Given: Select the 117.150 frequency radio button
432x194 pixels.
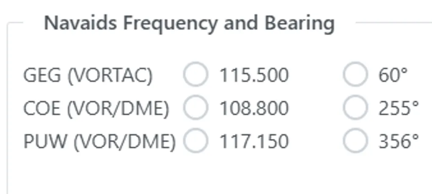Looking at the screenshot, I should pos(196,141).
